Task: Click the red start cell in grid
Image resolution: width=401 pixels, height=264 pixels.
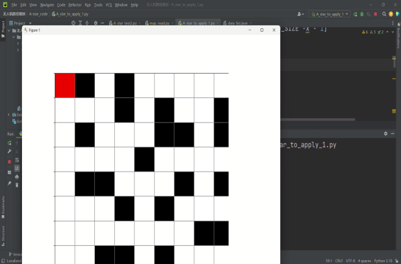Action: [65, 85]
